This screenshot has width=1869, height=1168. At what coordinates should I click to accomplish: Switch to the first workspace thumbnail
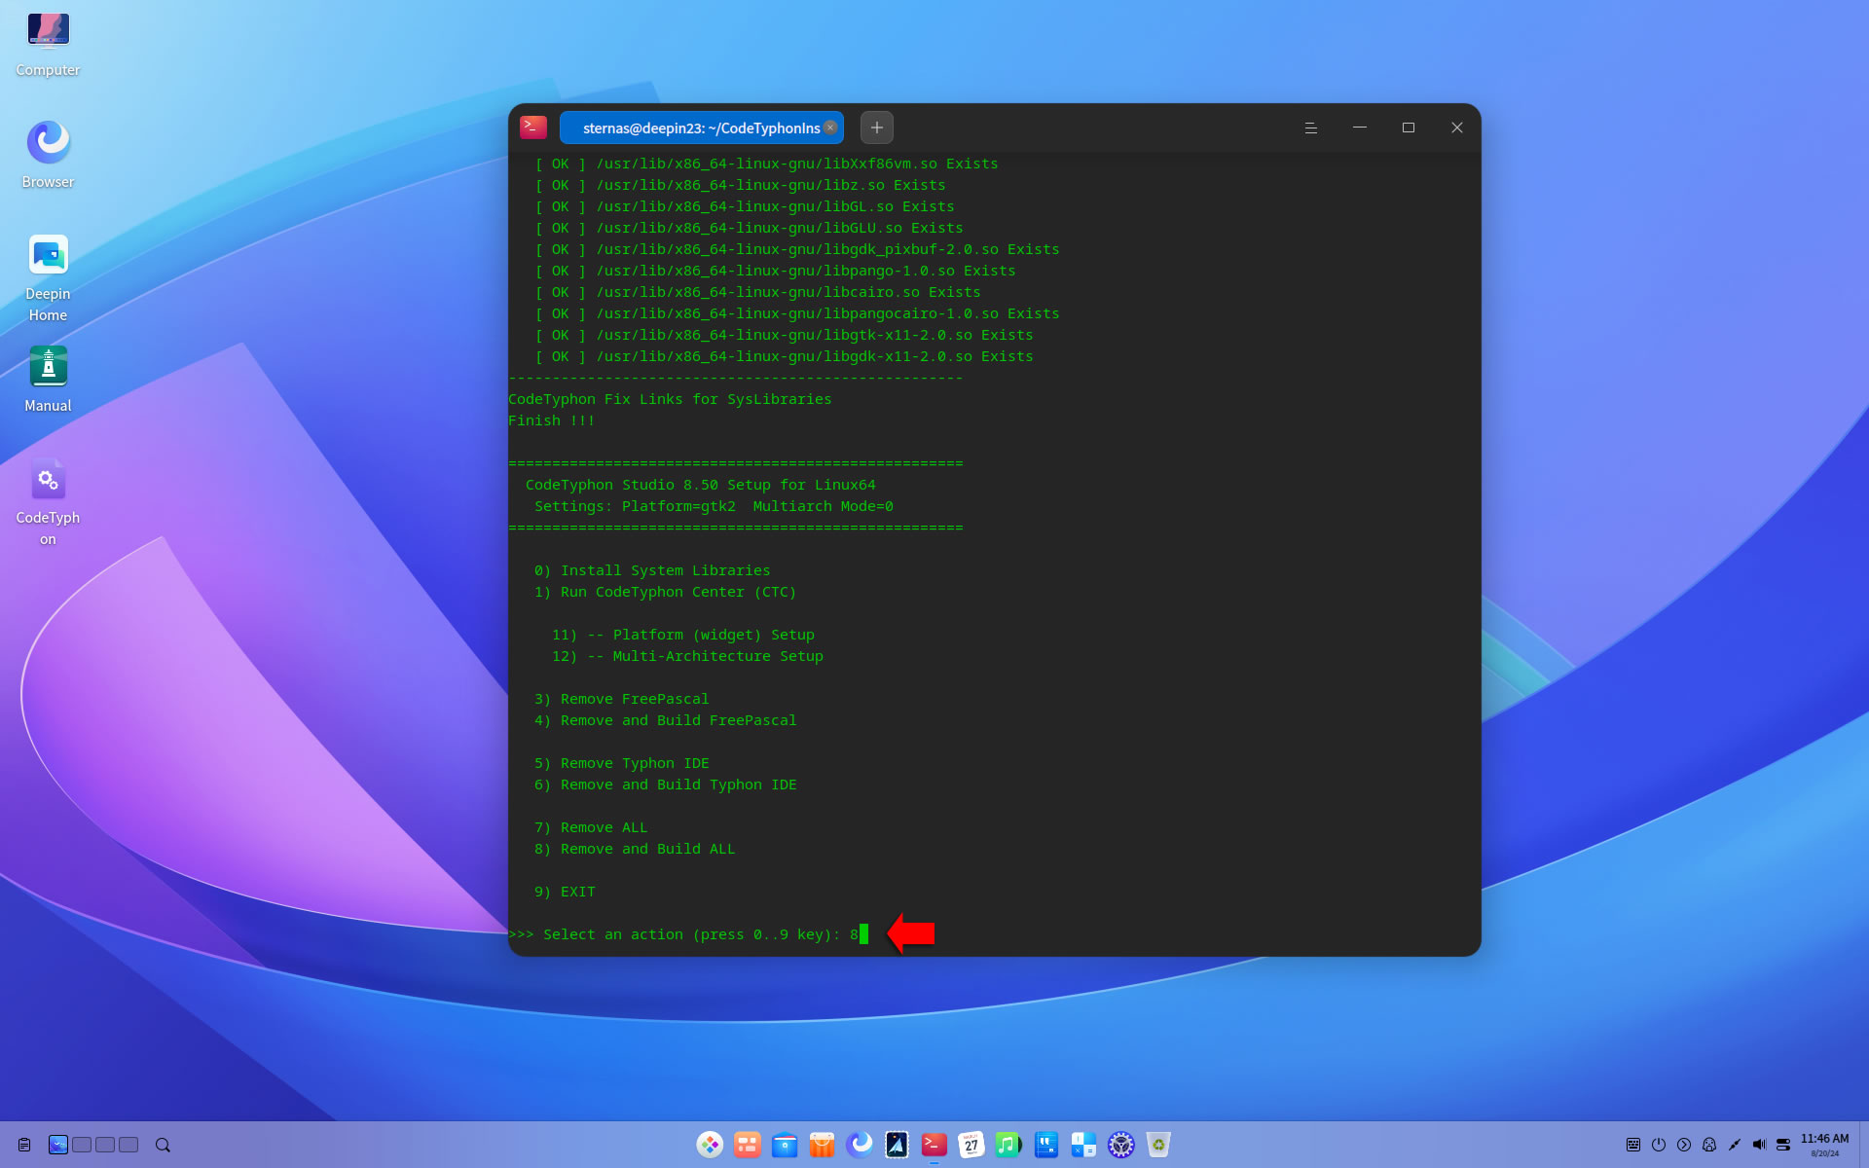58,1145
